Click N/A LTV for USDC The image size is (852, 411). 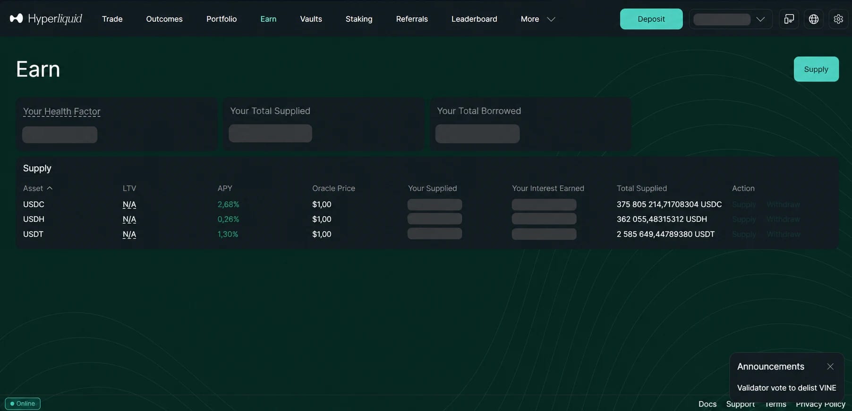point(129,204)
